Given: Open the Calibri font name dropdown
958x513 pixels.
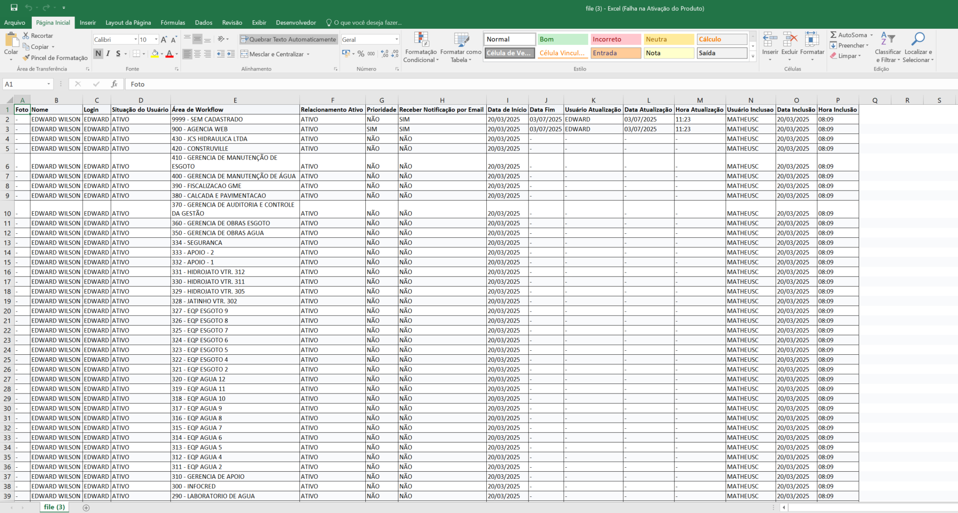Looking at the screenshot, I should coord(136,39).
